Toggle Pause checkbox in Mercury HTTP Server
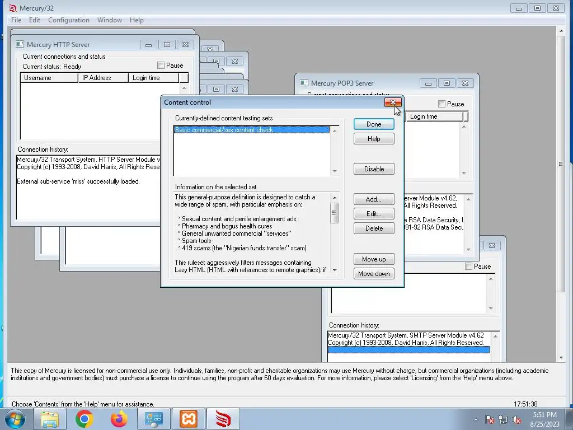Viewport: 573px width, 430px height. (x=161, y=66)
